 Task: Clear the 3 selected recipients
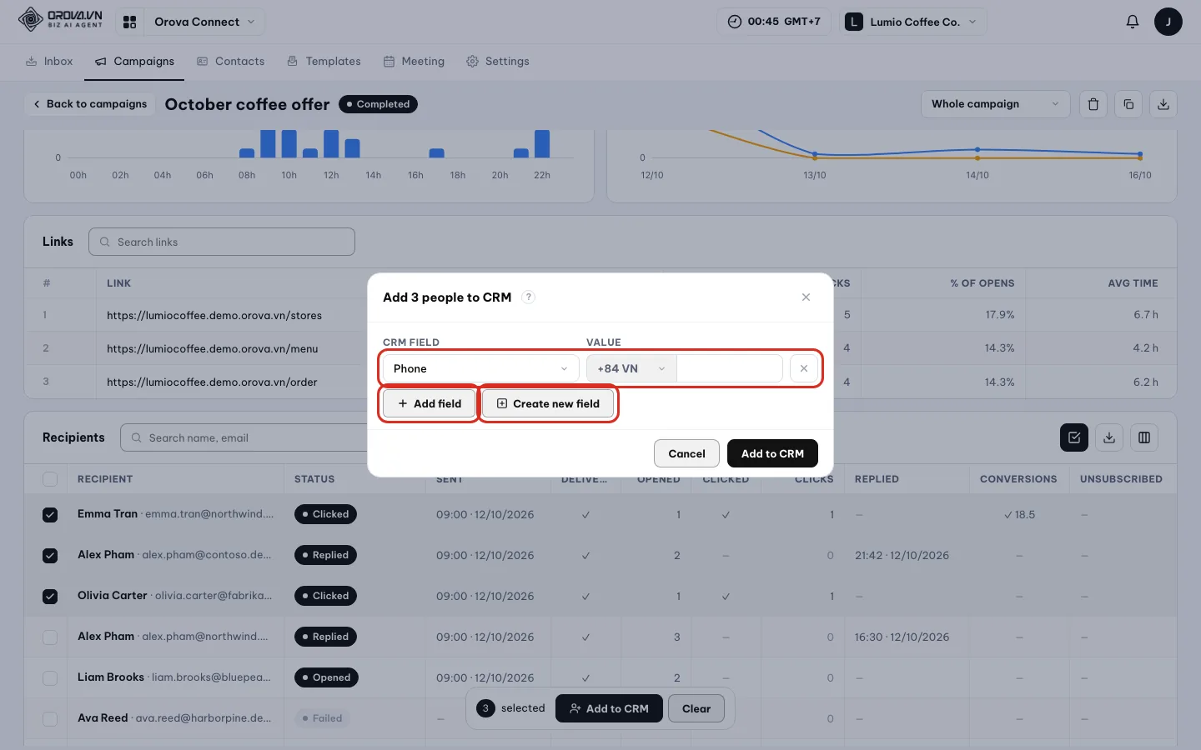pos(696,708)
